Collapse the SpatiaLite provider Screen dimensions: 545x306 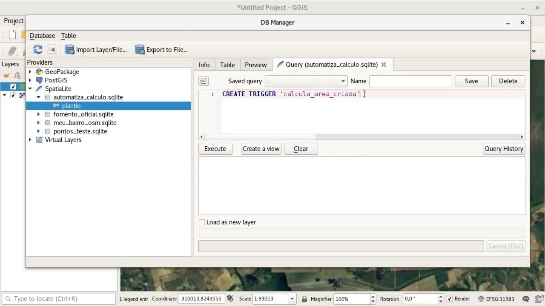click(x=30, y=89)
